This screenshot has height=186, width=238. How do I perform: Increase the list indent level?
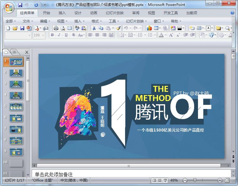(192, 35)
